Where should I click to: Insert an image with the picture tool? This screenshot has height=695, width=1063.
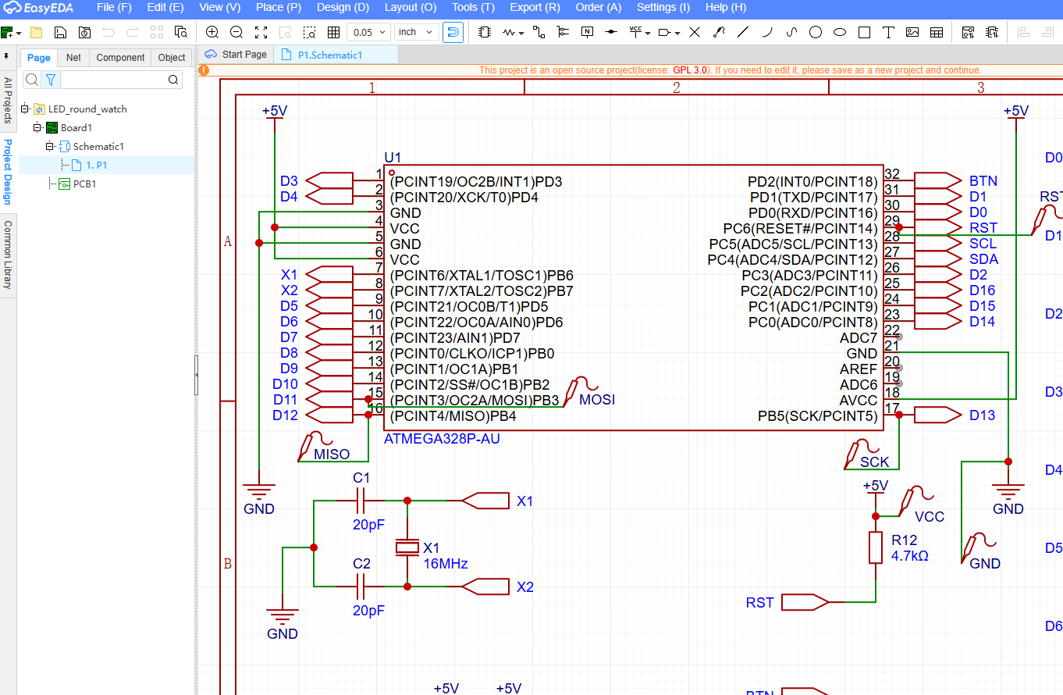[912, 32]
